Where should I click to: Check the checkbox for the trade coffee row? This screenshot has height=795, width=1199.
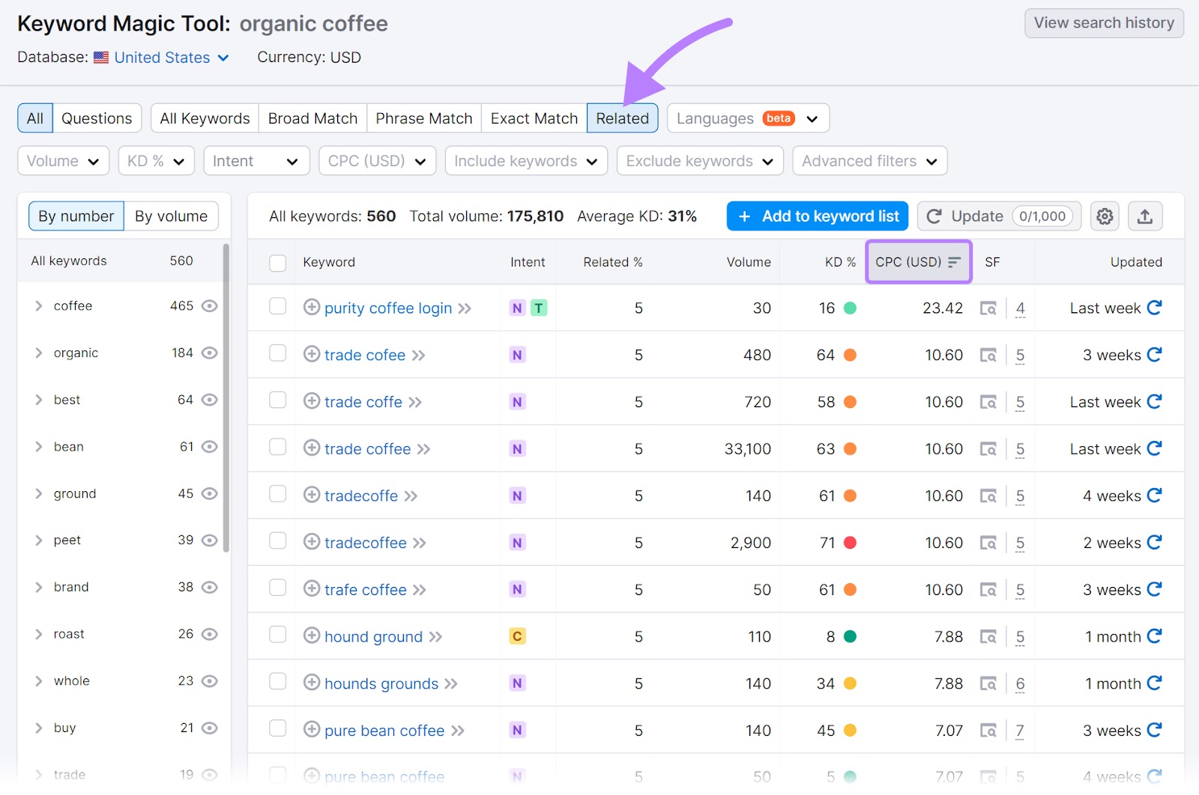278,448
